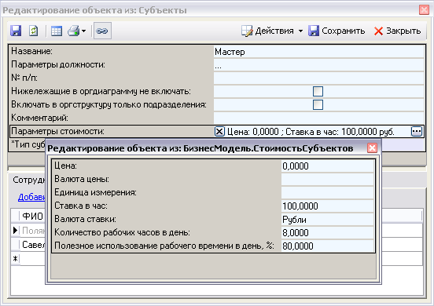Select the row starting with Савел
This screenshot has height=306, width=434.
pos(33,245)
